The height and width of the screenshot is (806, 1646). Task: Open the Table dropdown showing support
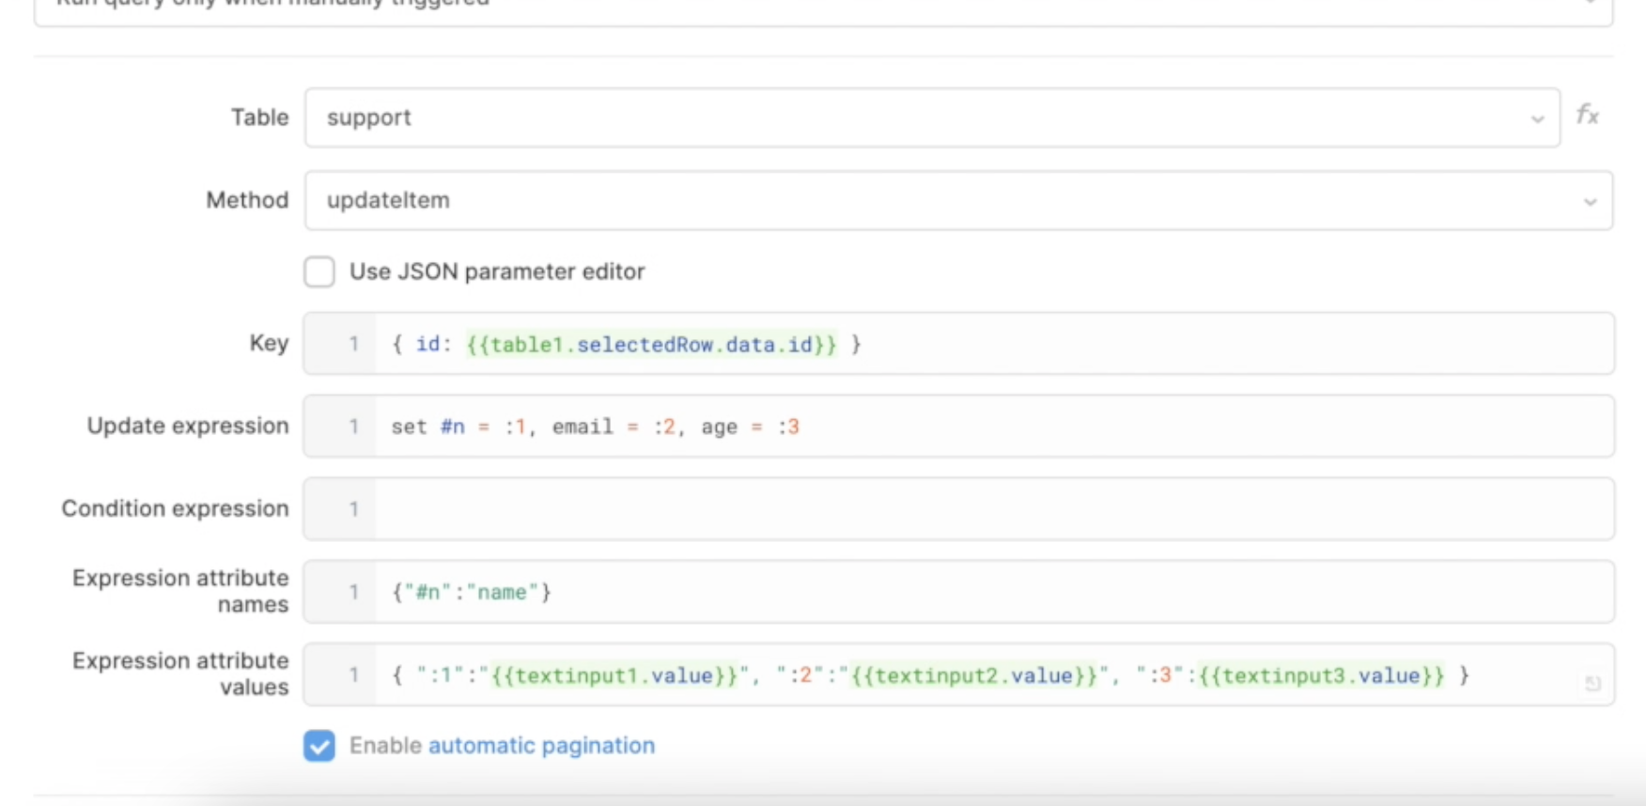pyautogui.click(x=932, y=117)
